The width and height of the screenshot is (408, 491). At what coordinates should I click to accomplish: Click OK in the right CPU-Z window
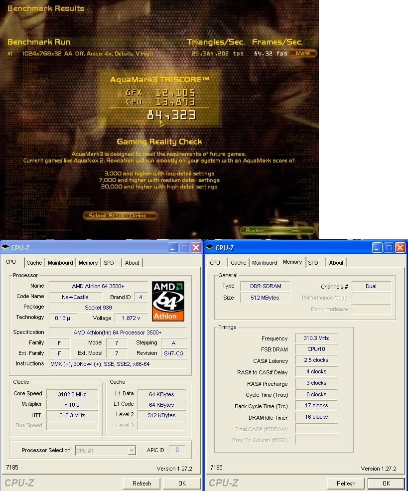pos(386,484)
